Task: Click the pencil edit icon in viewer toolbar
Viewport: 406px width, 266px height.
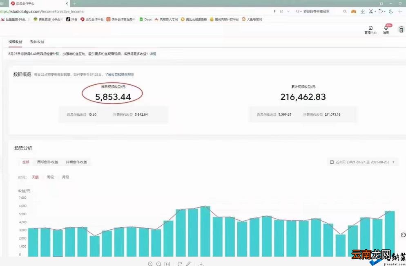Action: [x=188, y=264]
